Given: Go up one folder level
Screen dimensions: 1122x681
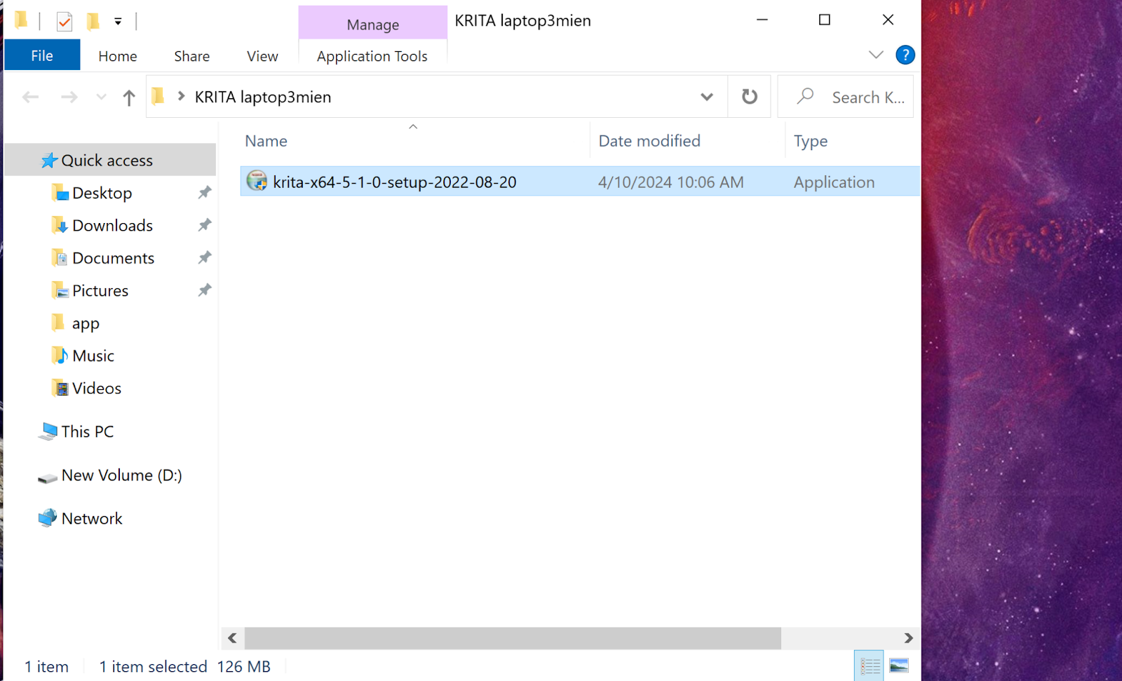Looking at the screenshot, I should pyautogui.click(x=128, y=97).
